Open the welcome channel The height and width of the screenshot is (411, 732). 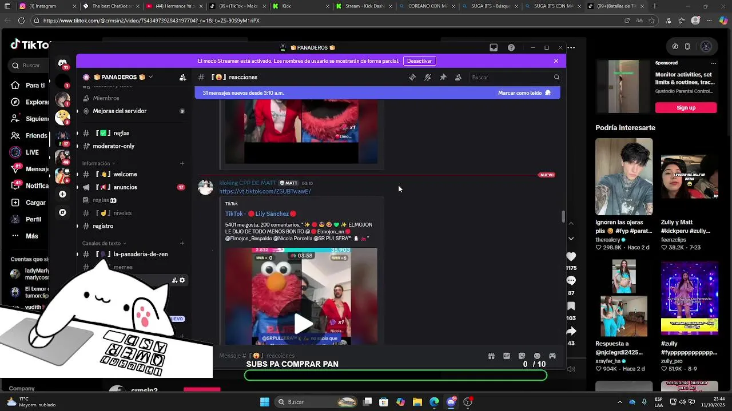[133, 174]
